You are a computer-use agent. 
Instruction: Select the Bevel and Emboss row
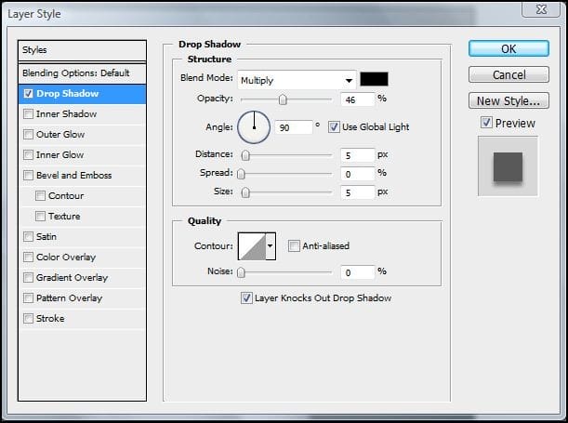click(x=82, y=176)
